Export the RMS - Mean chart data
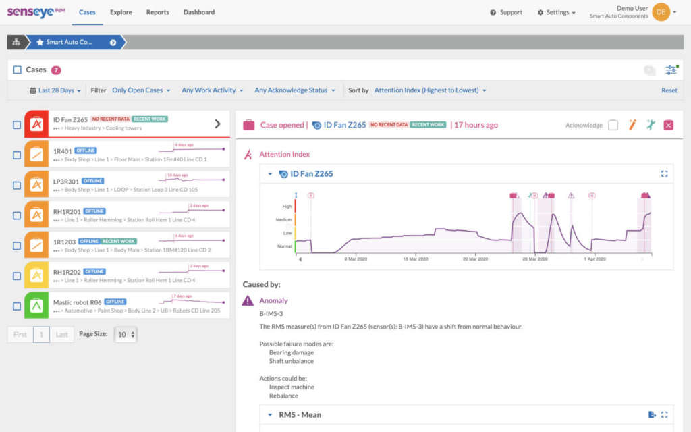This screenshot has width=691, height=432. point(652,414)
